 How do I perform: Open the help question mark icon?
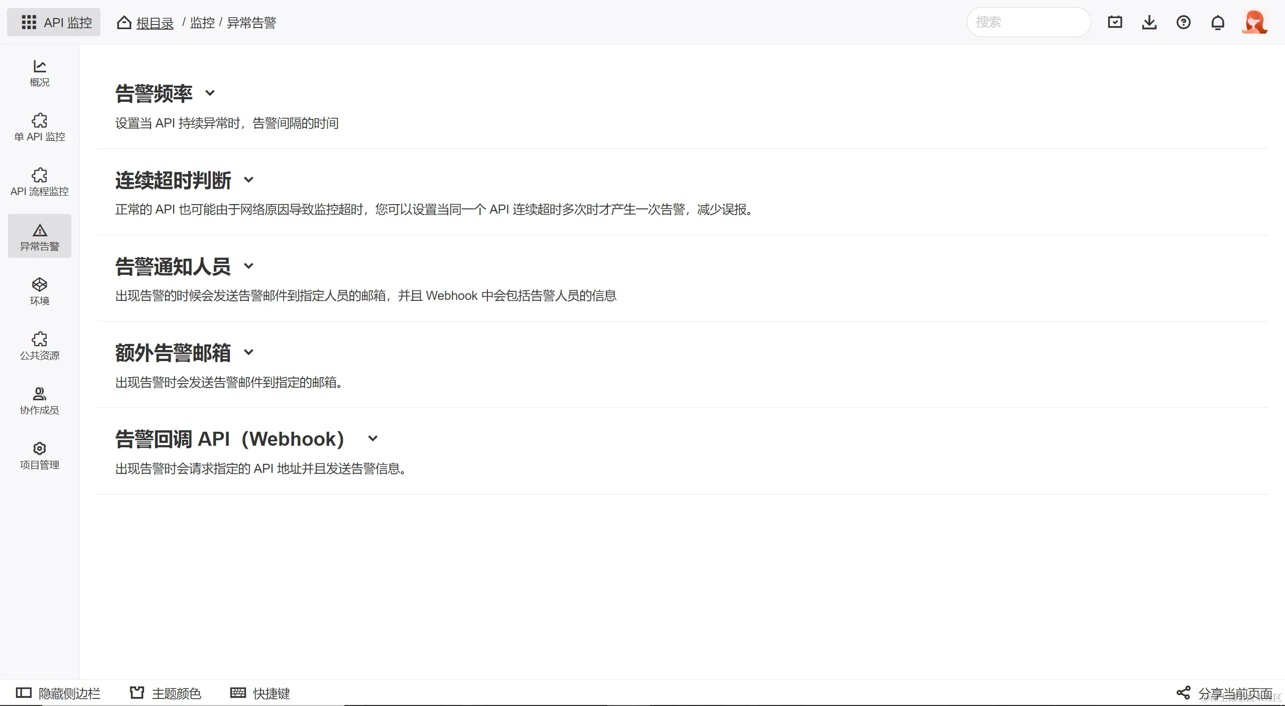tap(1183, 23)
